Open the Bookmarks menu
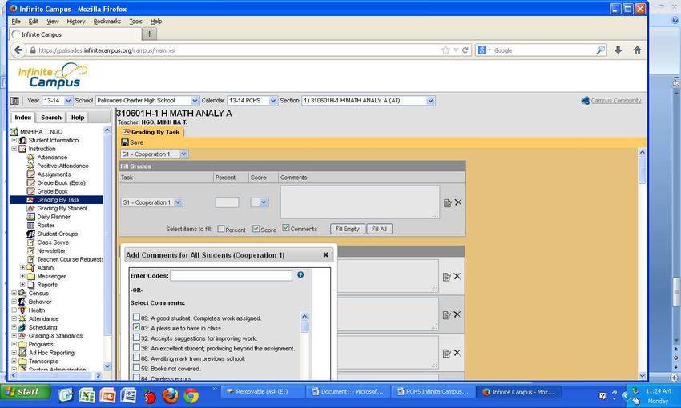 [107, 22]
